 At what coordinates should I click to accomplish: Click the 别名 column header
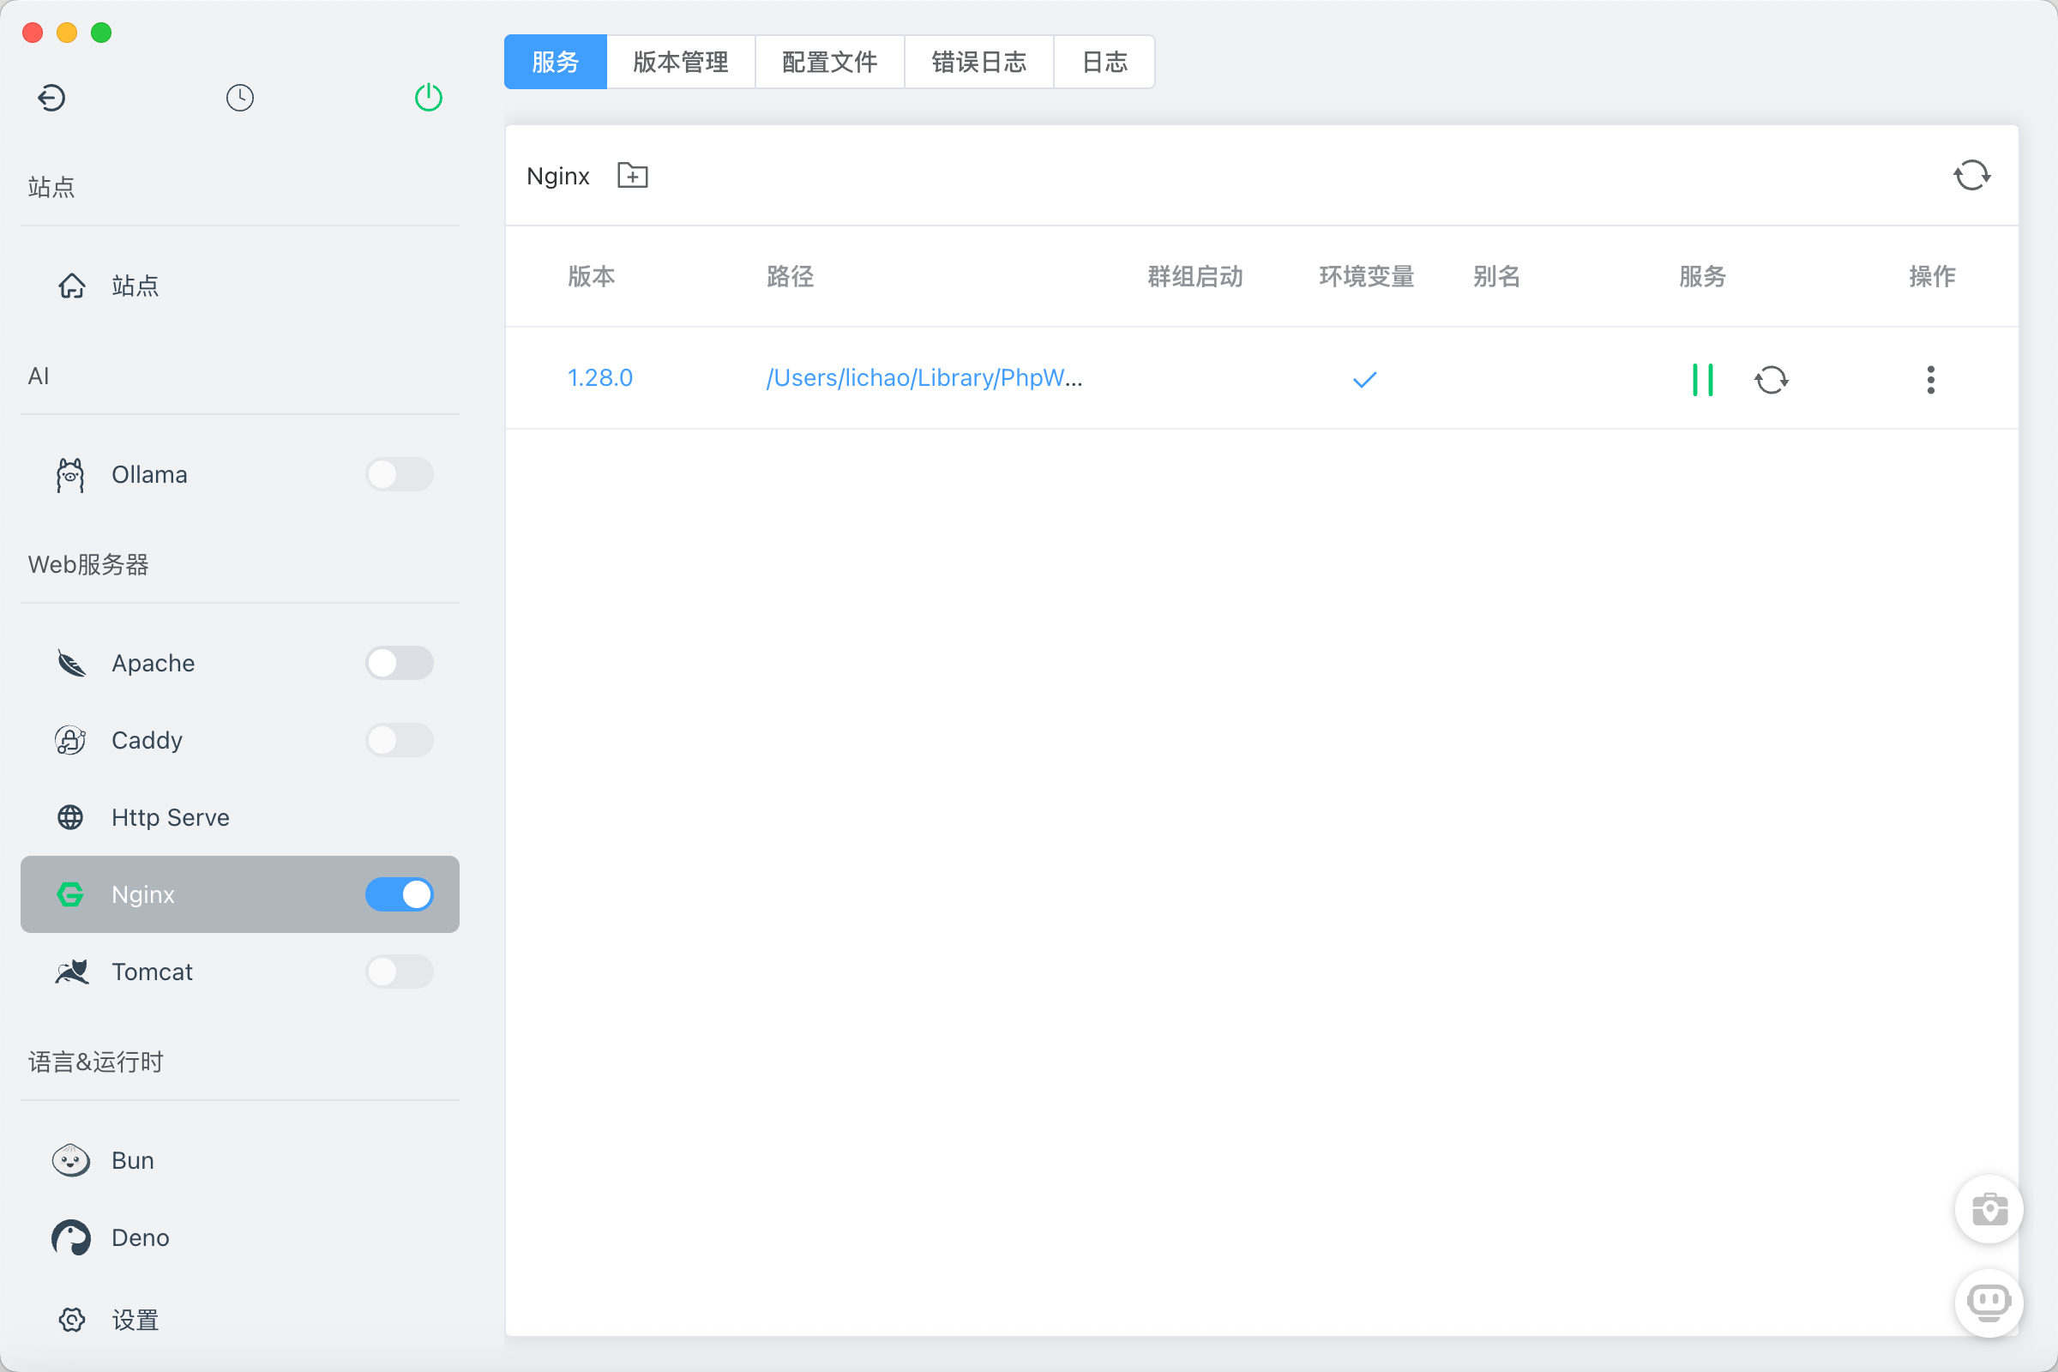(1496, 276)
